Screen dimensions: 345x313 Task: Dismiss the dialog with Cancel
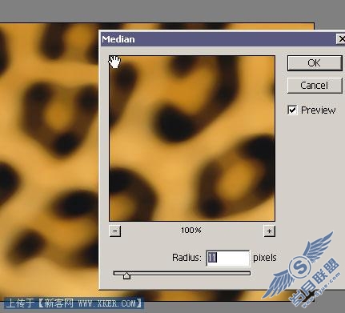[315, 86]
